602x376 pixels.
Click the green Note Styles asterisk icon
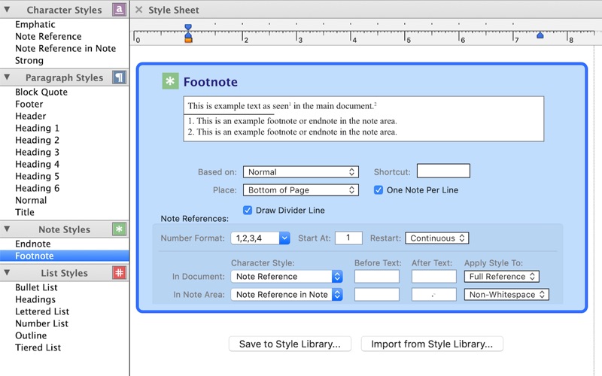click(119, 229)
